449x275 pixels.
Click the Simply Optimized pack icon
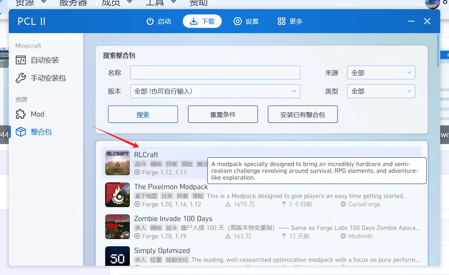coord(117,256)
